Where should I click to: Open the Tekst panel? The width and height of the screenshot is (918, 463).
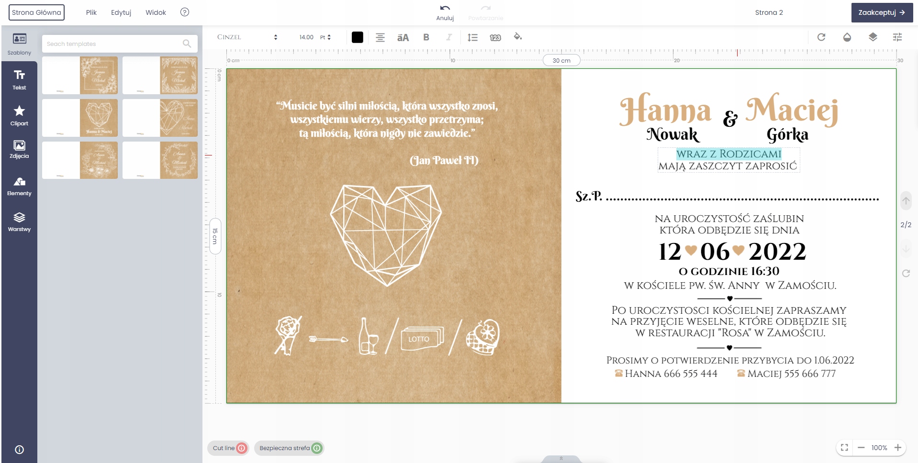[19, 79]
